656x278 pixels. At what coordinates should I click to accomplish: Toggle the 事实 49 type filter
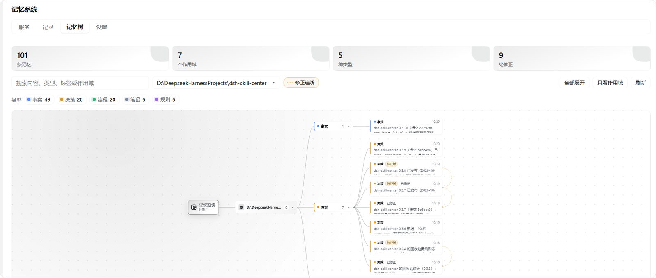pyautogui.click(x=39, y=99)
